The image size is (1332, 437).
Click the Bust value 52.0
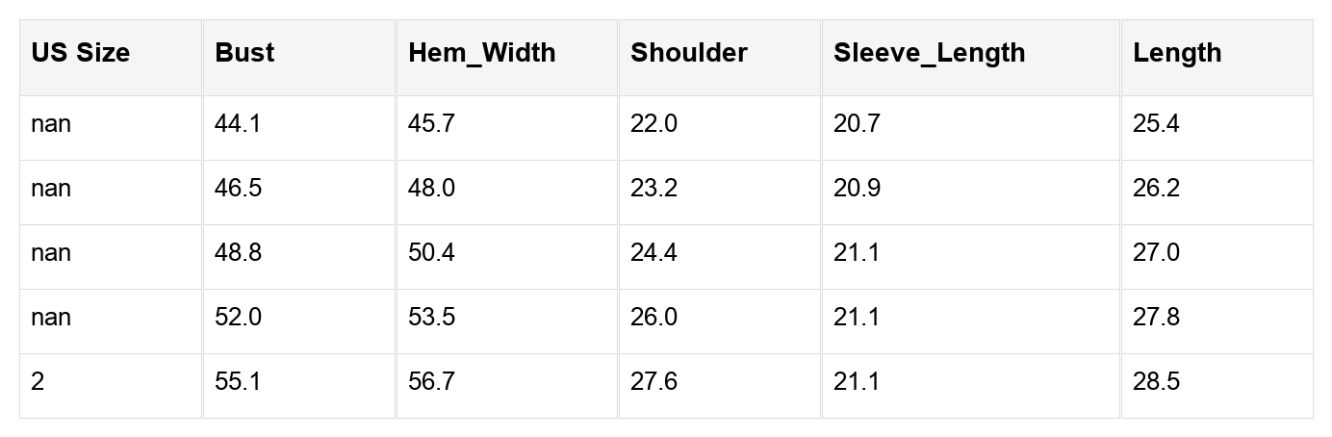[238, 318]
